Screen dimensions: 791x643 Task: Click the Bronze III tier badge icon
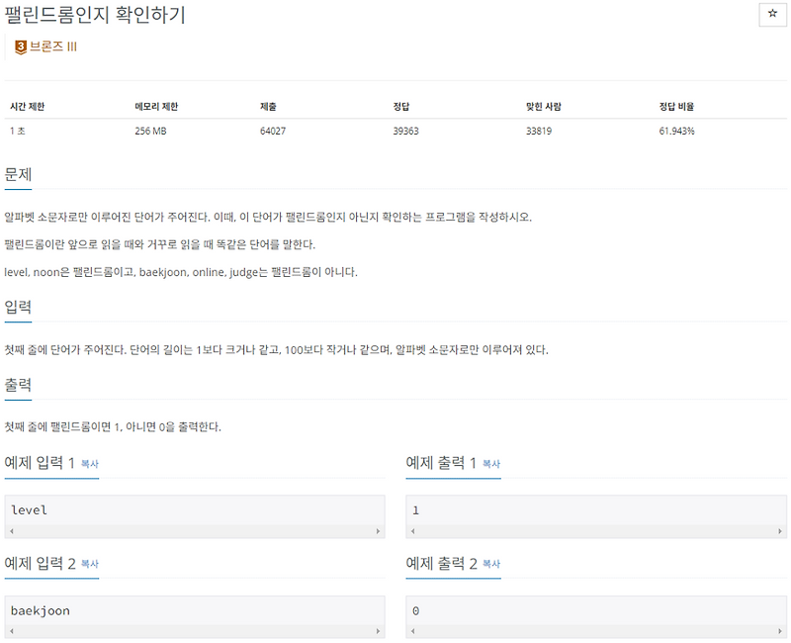(x=18, y=45)
